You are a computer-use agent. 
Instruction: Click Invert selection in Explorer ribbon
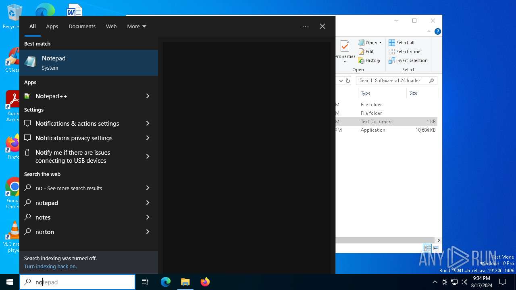pyautogui.click(x=408, y=60)
